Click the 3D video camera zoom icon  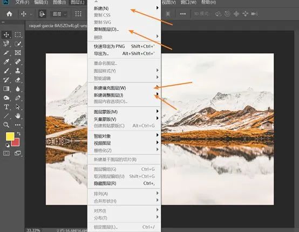click(x=254, y=13)
